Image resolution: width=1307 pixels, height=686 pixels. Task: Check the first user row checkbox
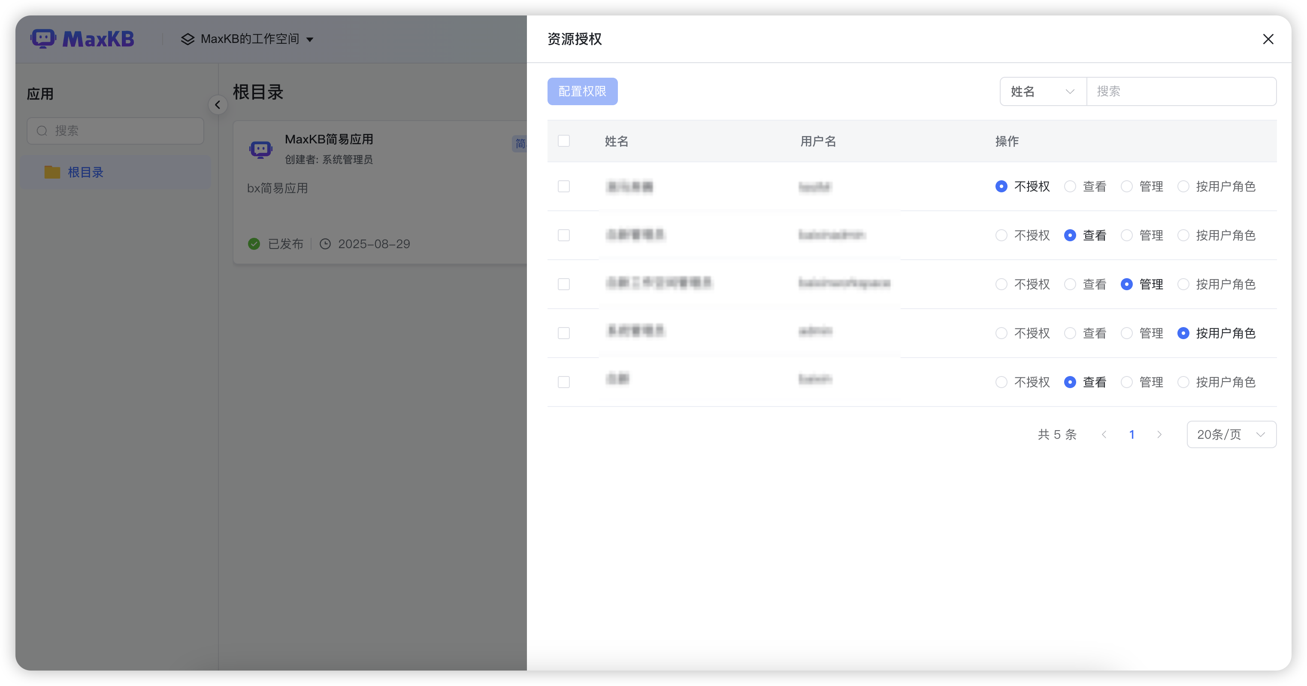point(564,186)
